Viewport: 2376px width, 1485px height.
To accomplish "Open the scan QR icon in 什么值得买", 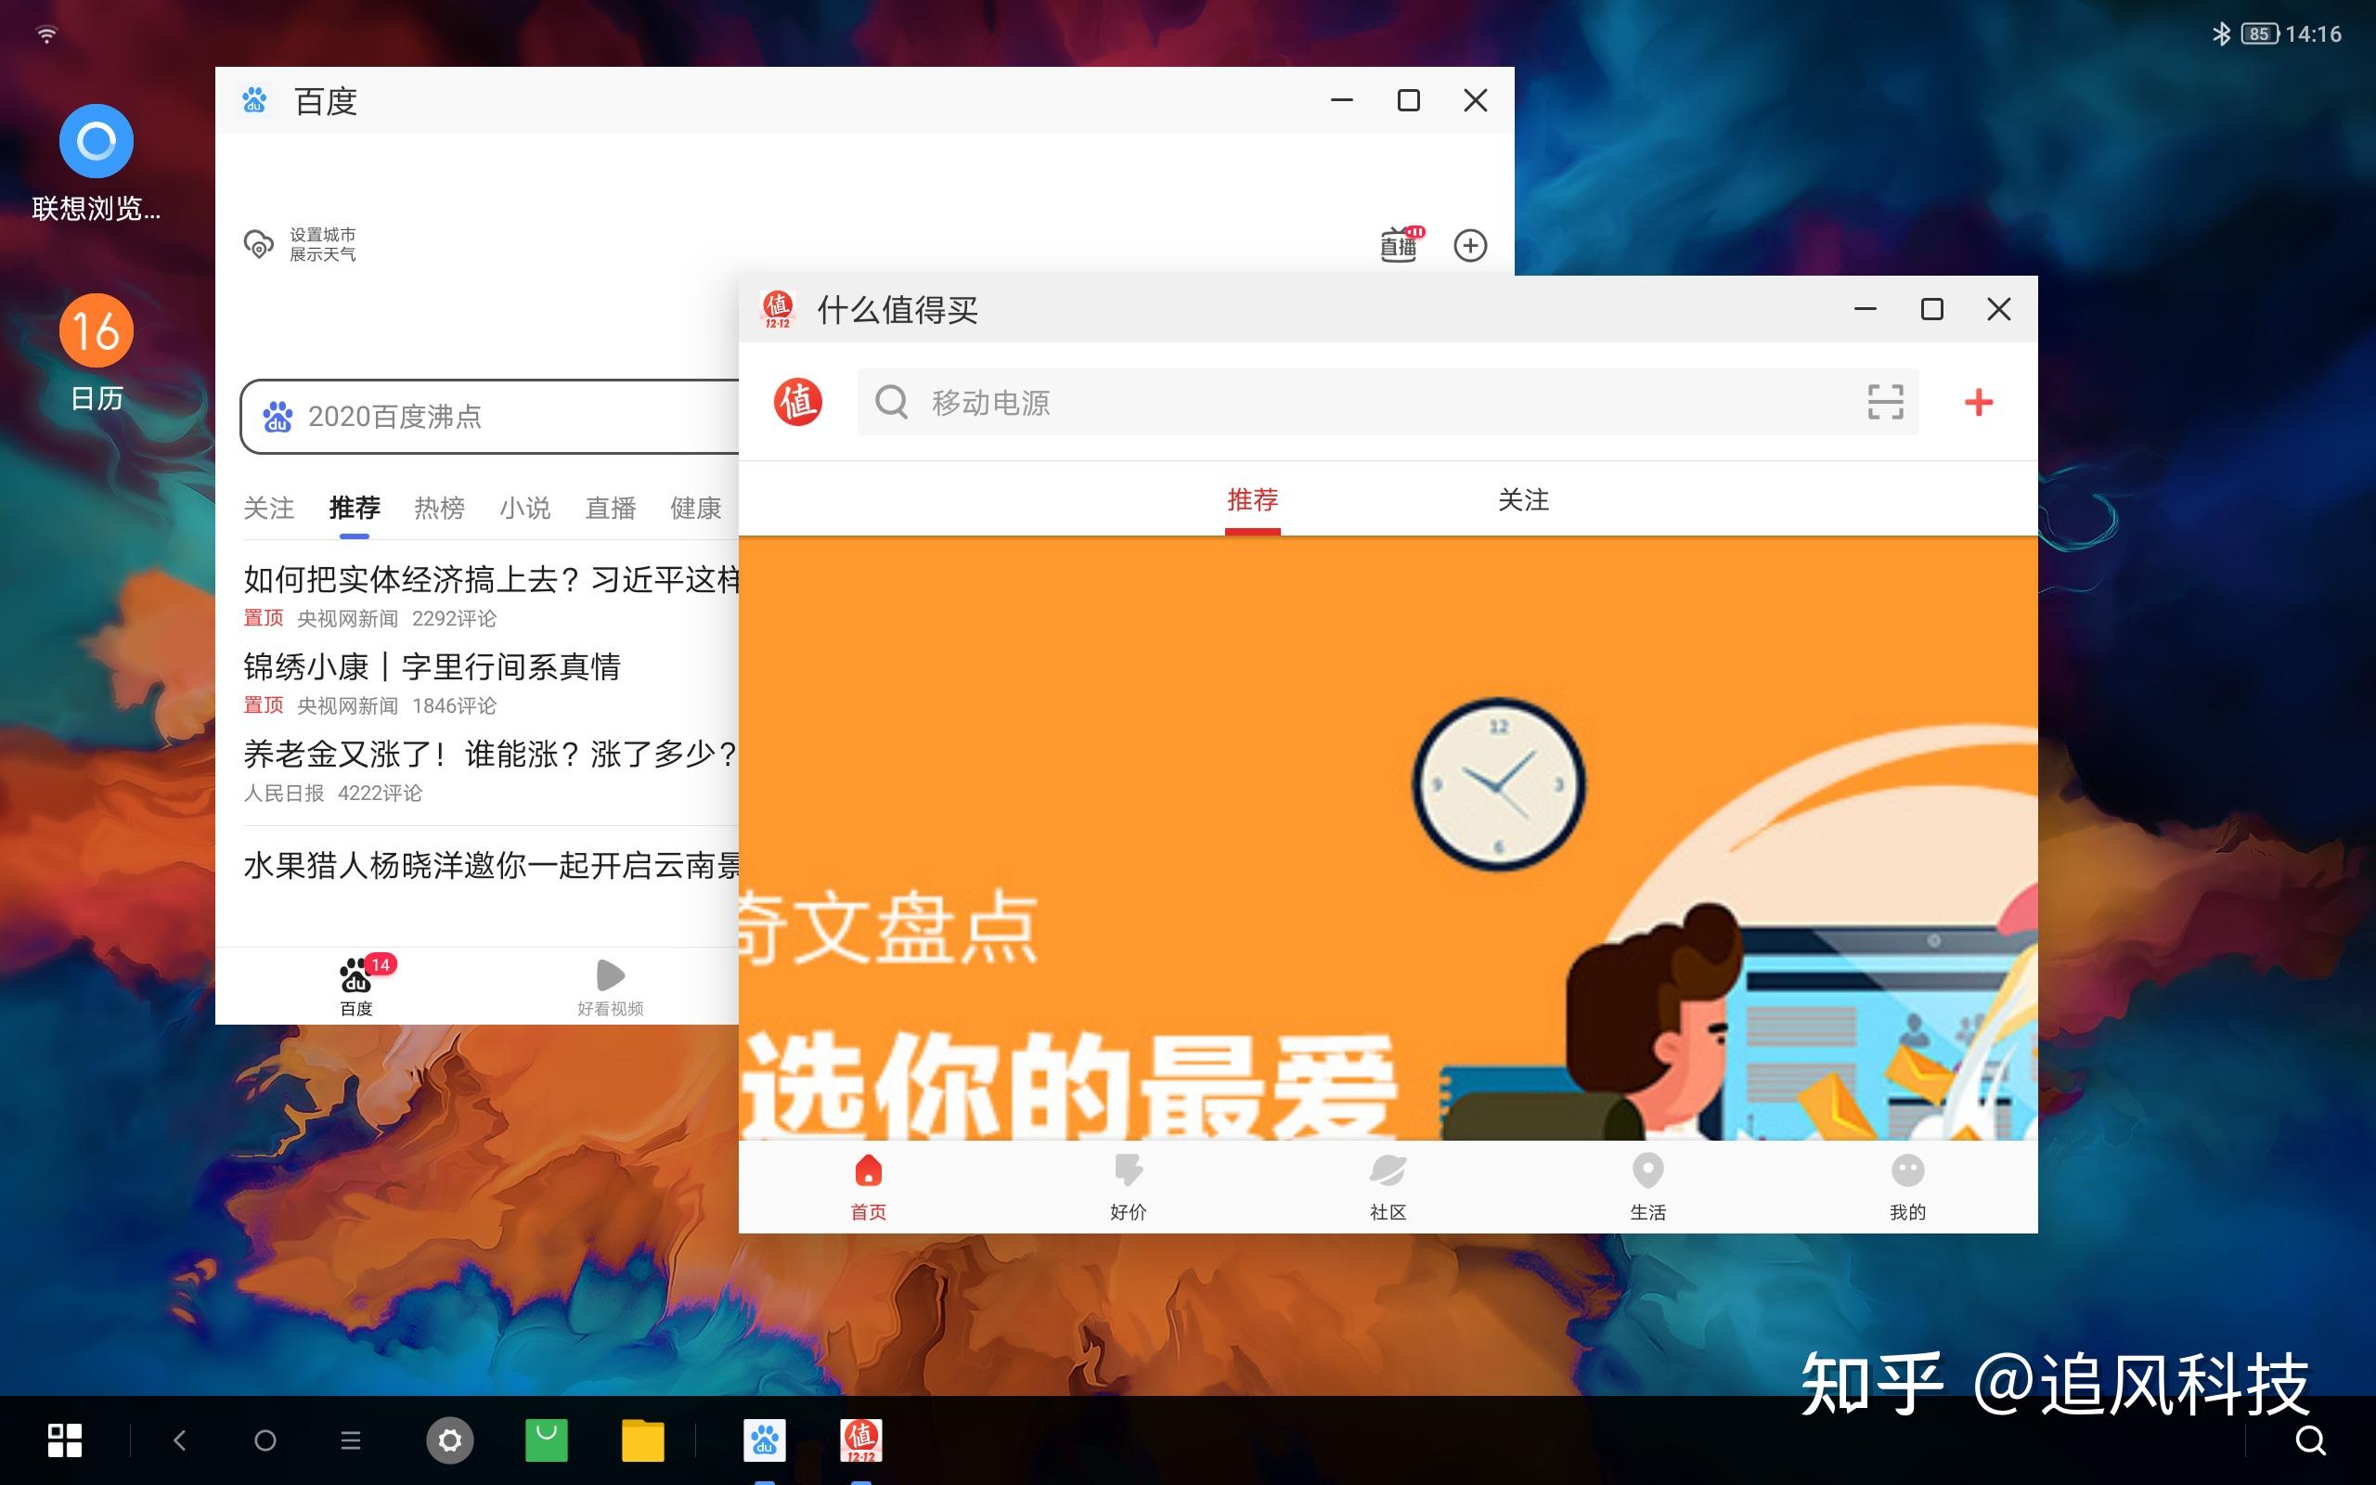I will coord(1885,402).
